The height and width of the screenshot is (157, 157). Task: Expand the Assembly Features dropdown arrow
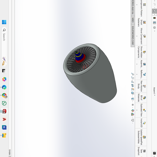[x=137, y=64]
